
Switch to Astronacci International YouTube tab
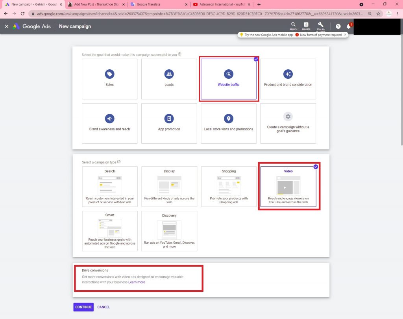tap(222, 4)
